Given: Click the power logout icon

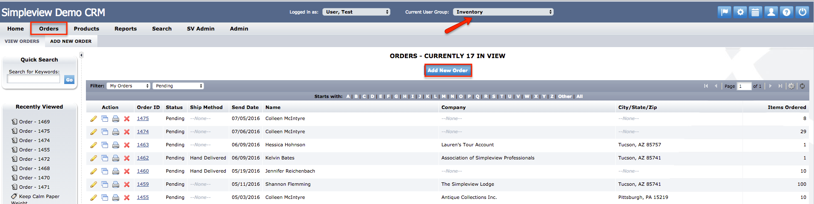Looking at the screenshot, I should (x=802, y=12).
